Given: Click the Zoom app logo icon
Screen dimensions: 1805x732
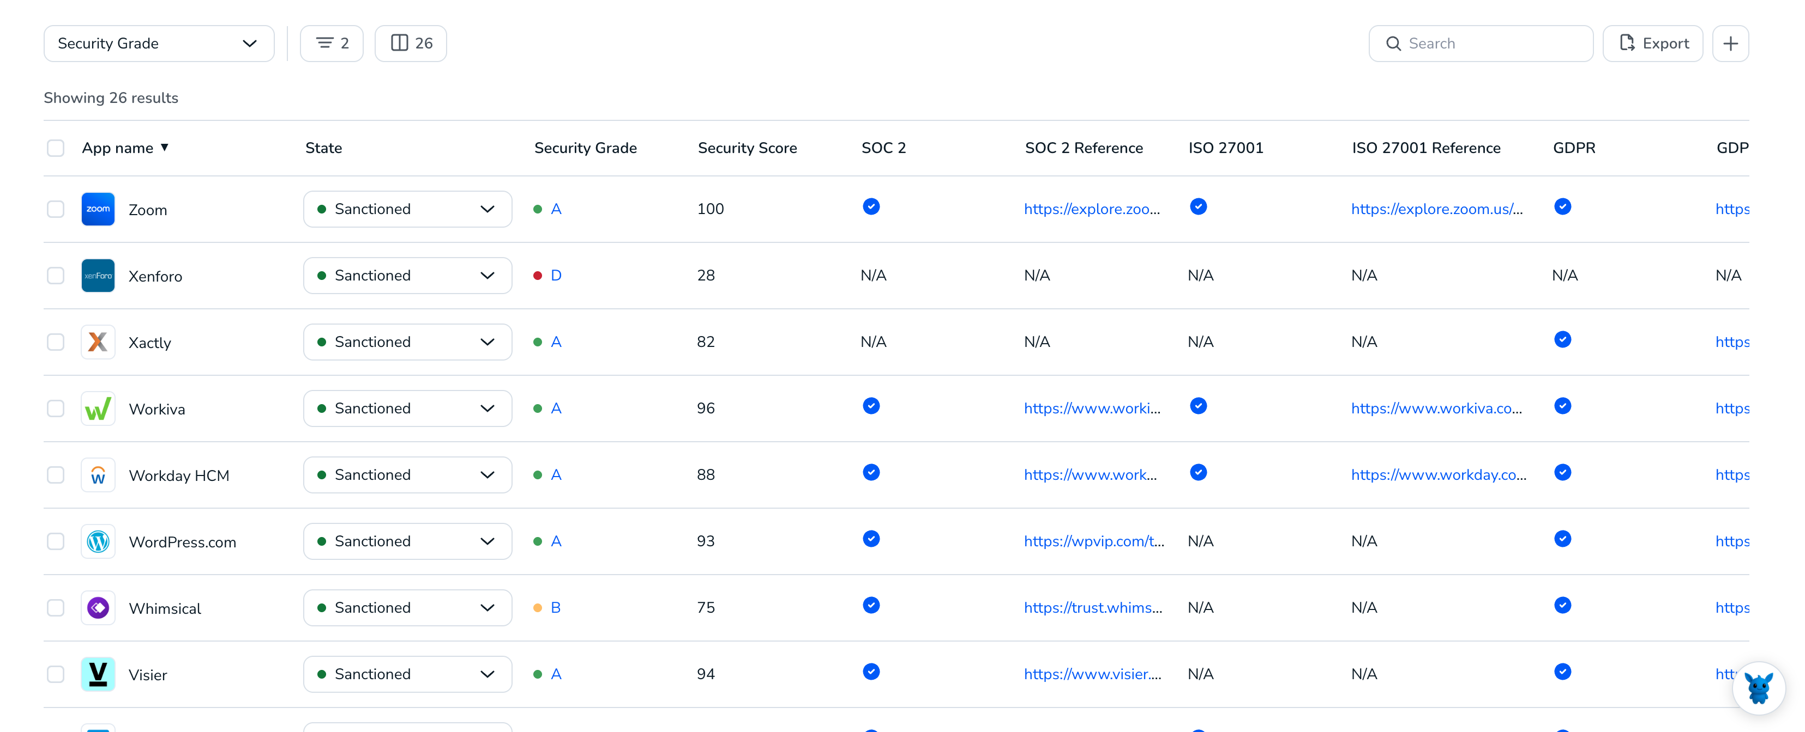Looking at the screenshot, I should [98, 209].
